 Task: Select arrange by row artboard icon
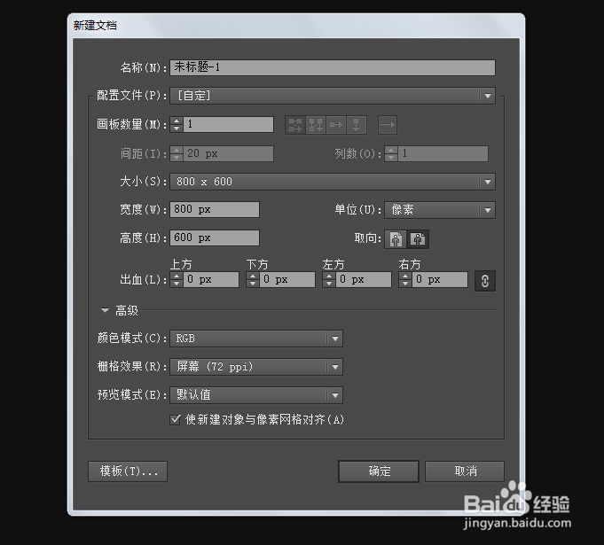tap(336, 125)
